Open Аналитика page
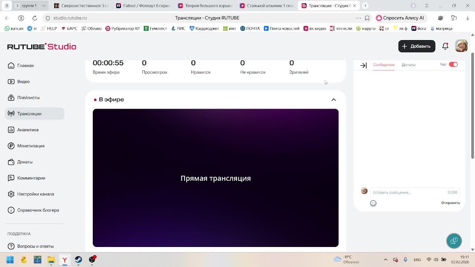Viewport: 475px width, 267px height. pos(28,130)
